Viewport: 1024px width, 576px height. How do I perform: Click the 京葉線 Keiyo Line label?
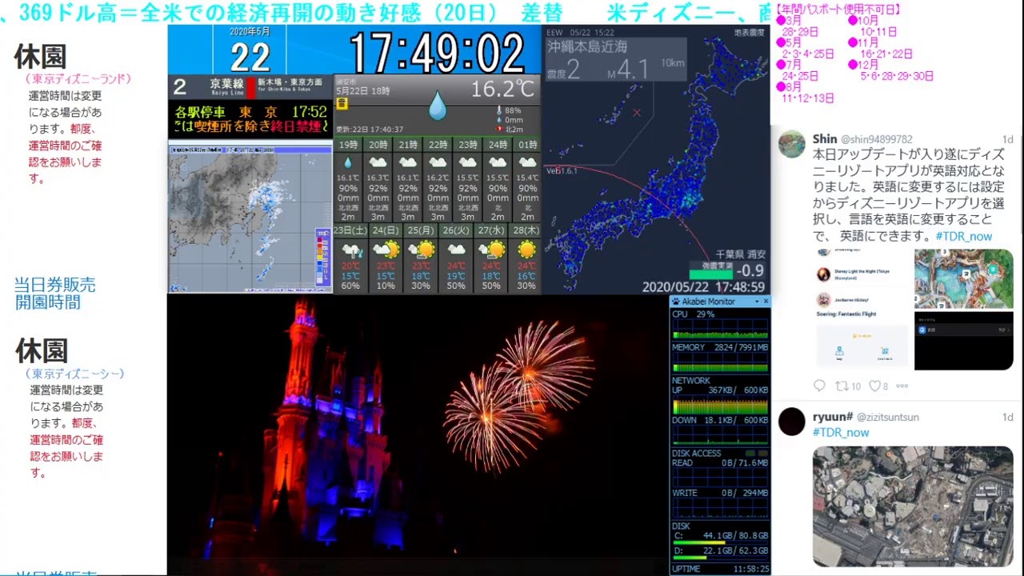226,86
